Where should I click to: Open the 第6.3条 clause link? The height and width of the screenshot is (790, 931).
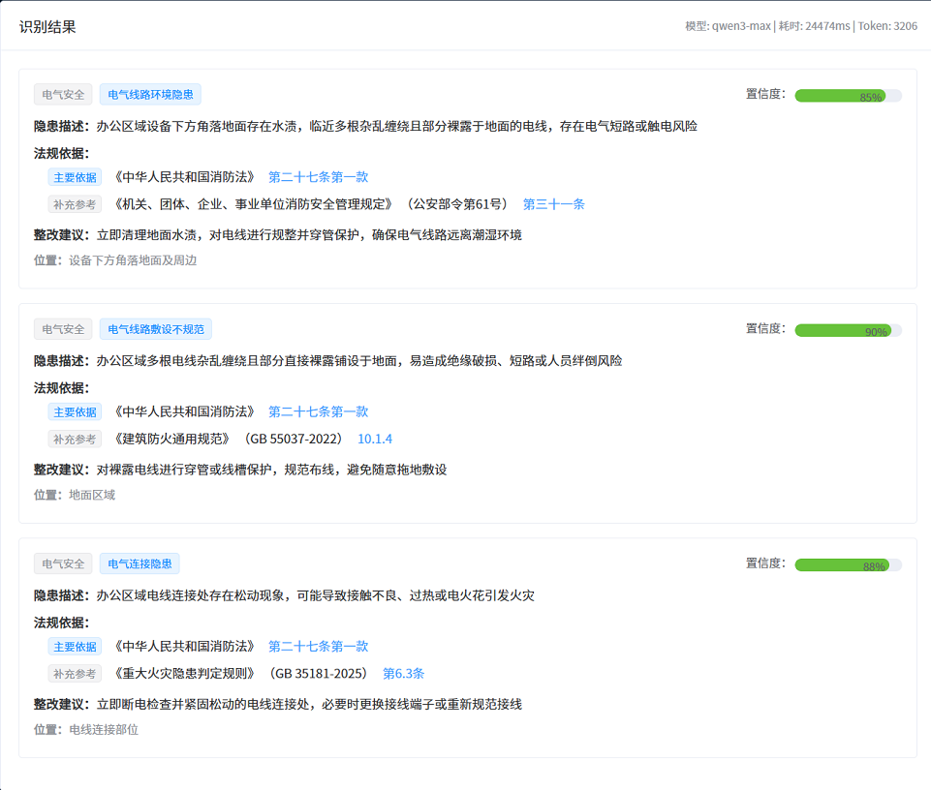tap(403, 673)
